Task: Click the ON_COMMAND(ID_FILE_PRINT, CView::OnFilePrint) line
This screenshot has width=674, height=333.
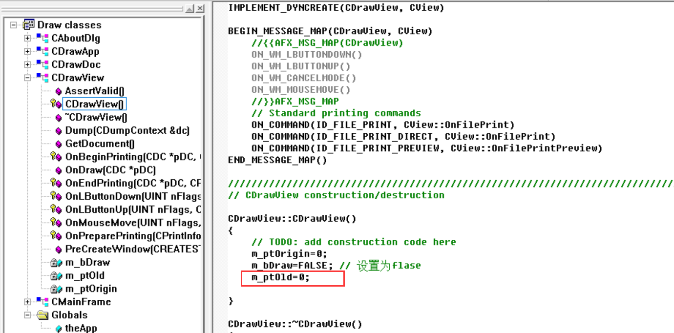Action: click(383, 125)
